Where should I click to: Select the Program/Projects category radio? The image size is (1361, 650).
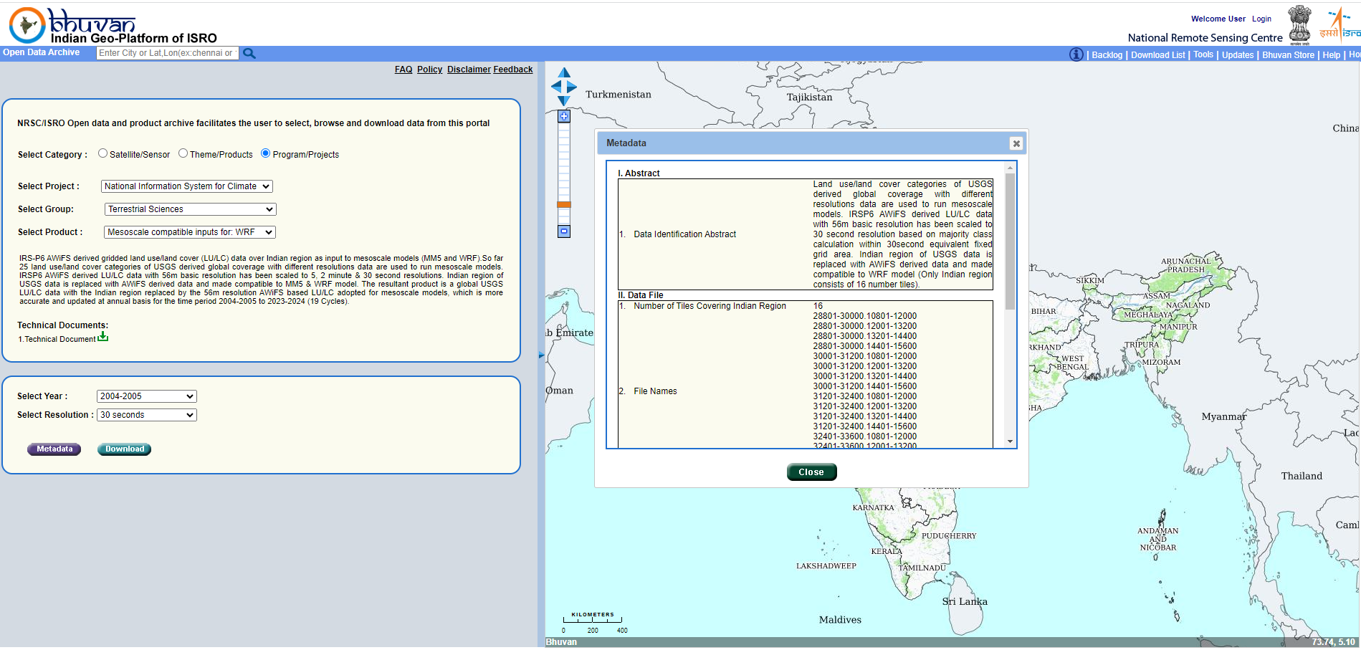266,153
